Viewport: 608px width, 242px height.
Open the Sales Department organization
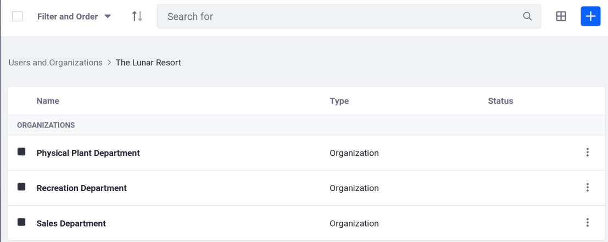point(71,223)
